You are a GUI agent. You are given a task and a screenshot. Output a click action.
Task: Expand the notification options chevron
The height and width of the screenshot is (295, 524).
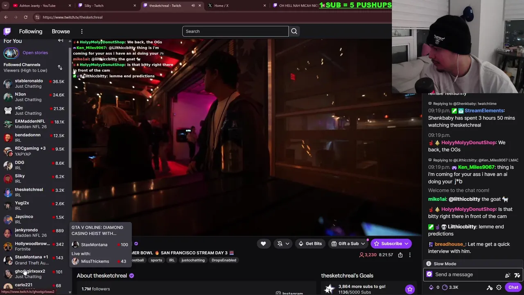coord(287,243)
